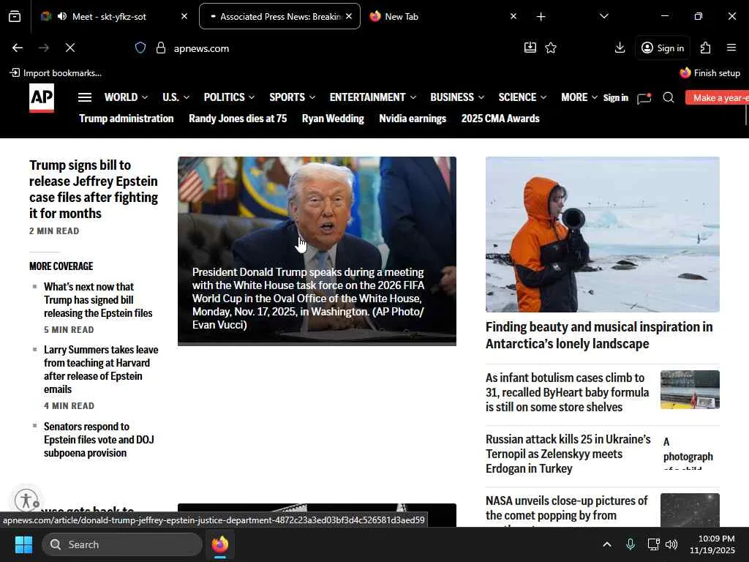Open Firefox application hamburger menu
The image size is (749, 562).
click(731, 48)
